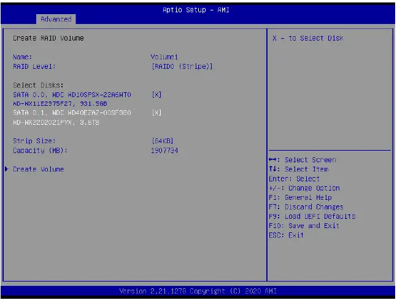
Task: Click the F9: Load UEFI Defaults hint
Action: 312,216
